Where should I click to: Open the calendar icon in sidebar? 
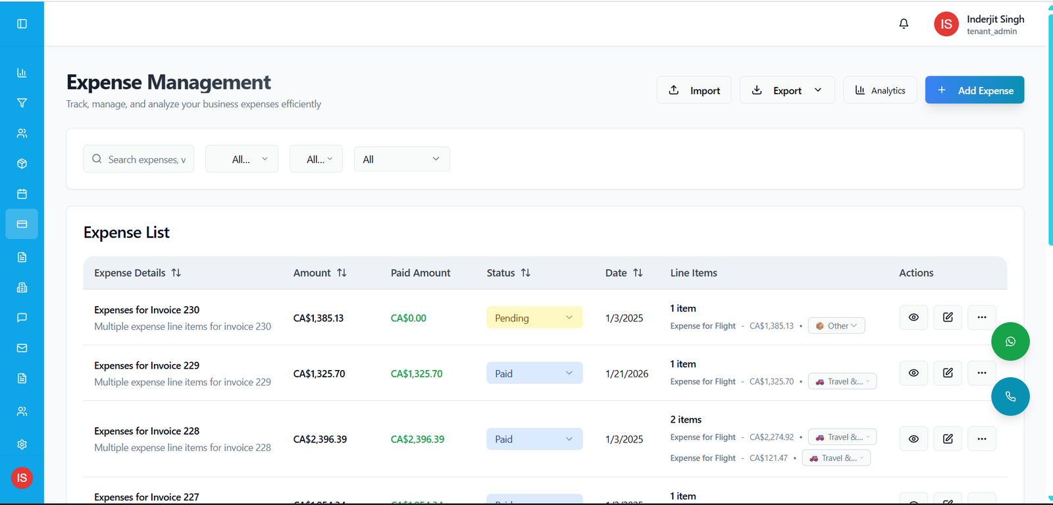pos(22,194)
